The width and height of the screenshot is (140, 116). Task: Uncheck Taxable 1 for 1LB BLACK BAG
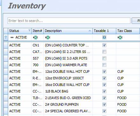(x=104, y=91)
